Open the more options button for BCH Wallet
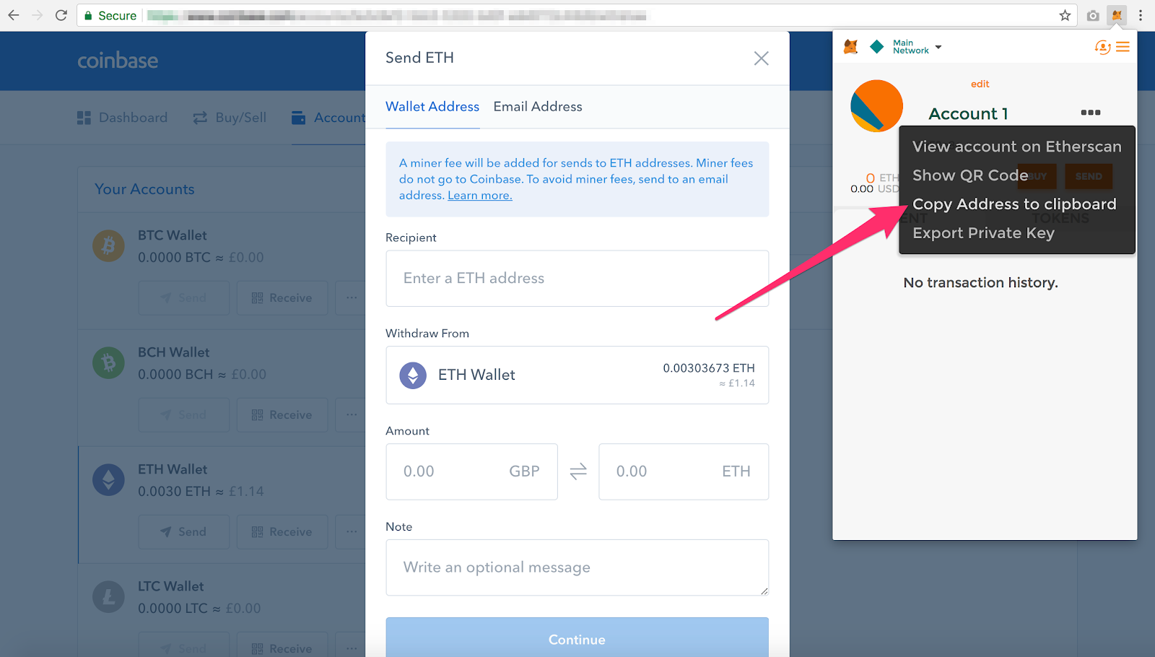 (x=351, y=415)
